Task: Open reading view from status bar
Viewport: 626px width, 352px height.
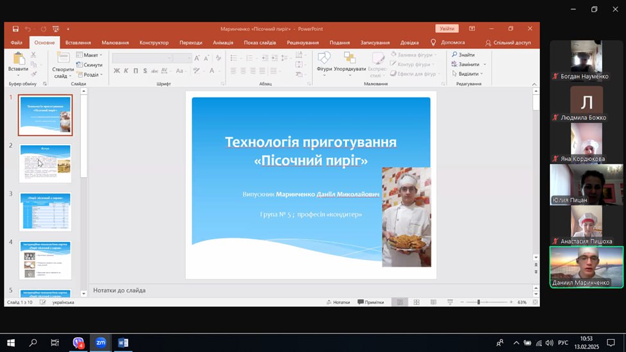Action: coord(433,302)
